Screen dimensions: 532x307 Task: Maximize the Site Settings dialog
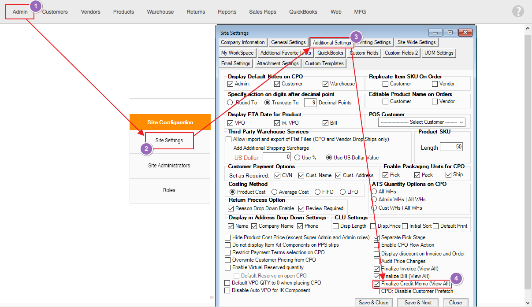(450, 33)
